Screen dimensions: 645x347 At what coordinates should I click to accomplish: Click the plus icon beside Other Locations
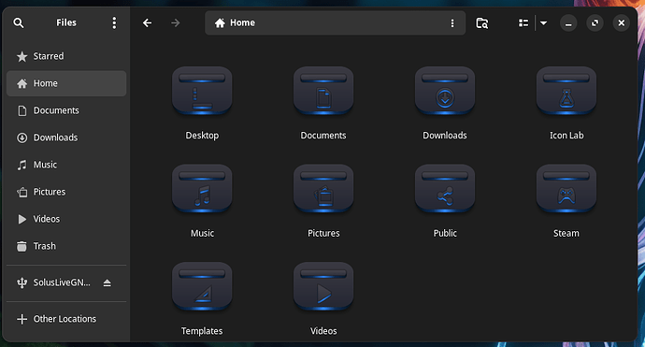[21, 320]
